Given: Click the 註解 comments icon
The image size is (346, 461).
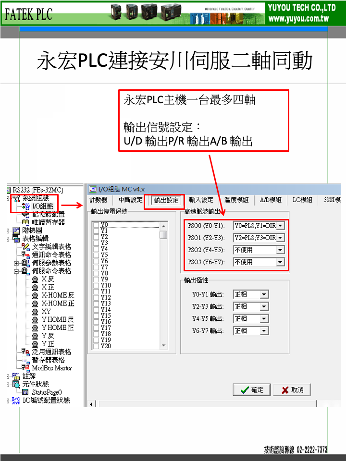Looking at the screenshot, I should click(x=16, y=376).
